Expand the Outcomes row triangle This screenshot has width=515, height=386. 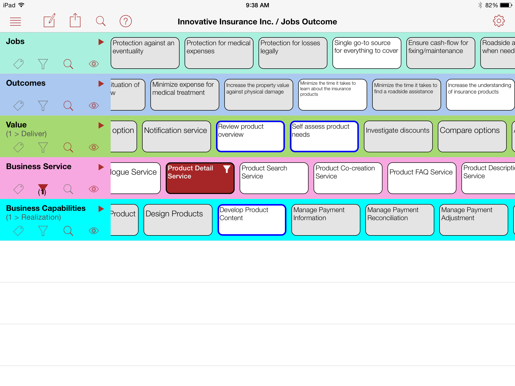click(101, 83)
